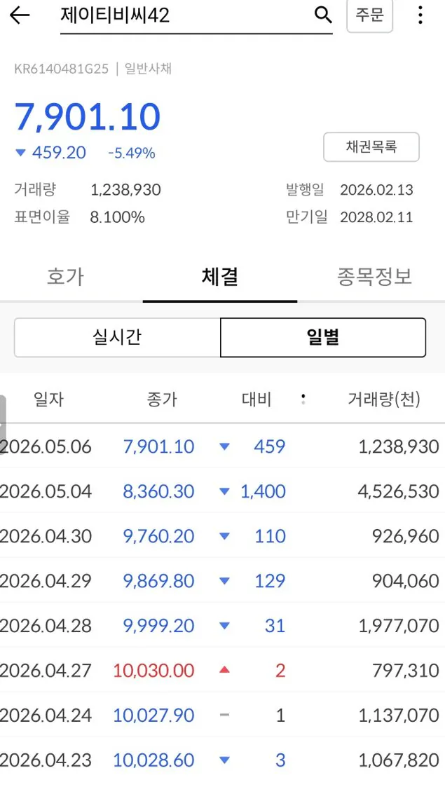The image size is (445, 787).
Task: Select the 실시간 toggle option
Action: point(117,337)
